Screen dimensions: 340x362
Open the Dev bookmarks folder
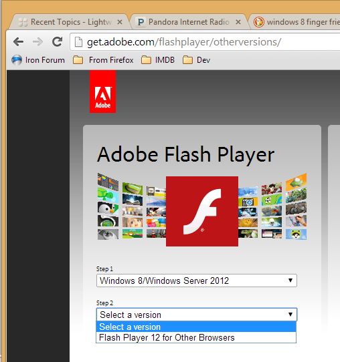(196, 60)
